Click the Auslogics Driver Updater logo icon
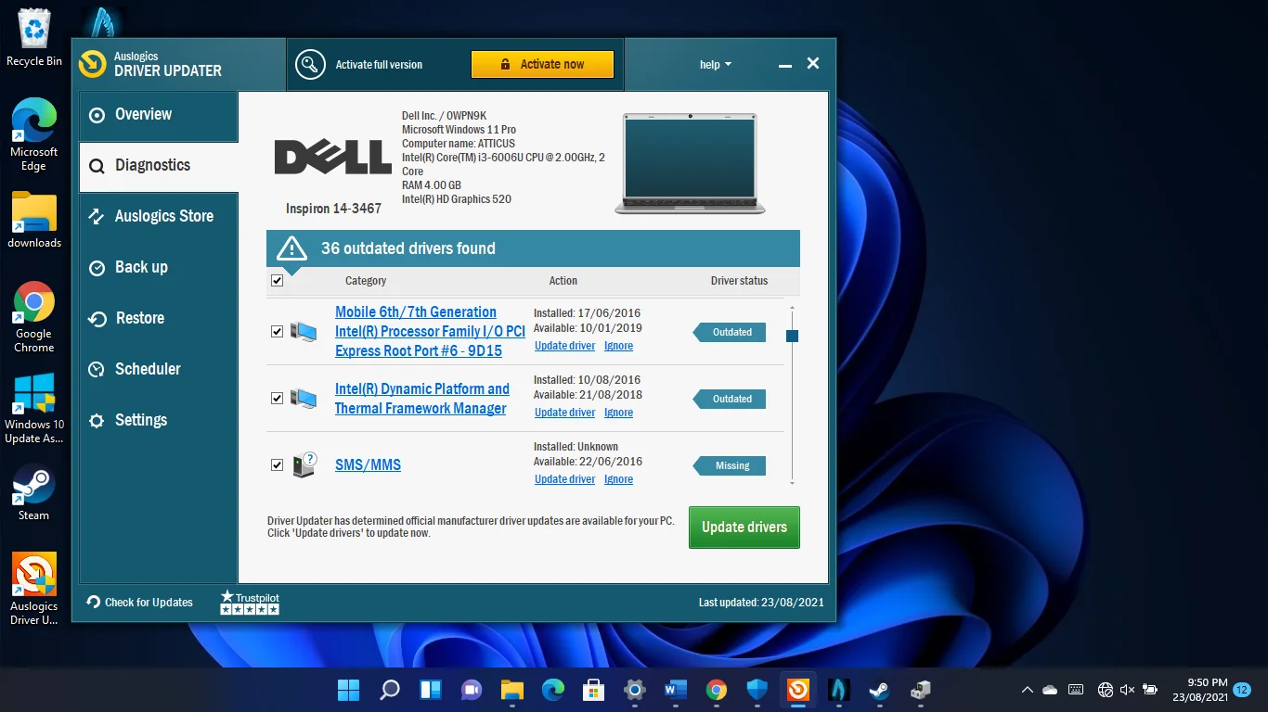The image size is (1268, 712). [x=92, y=64]
